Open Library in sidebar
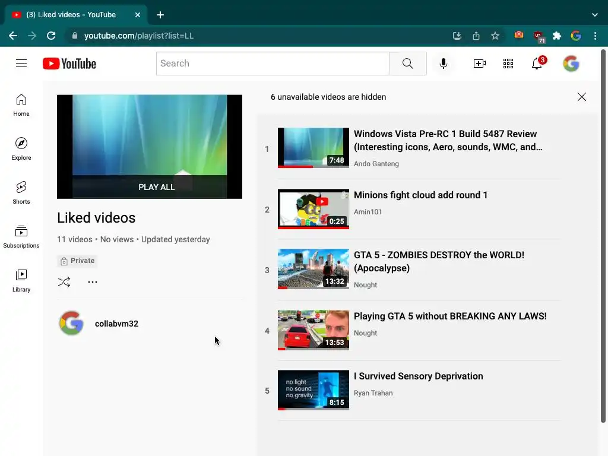Image resolution: width=608 pixels, height=456 pixels. [x=21, y=281]
